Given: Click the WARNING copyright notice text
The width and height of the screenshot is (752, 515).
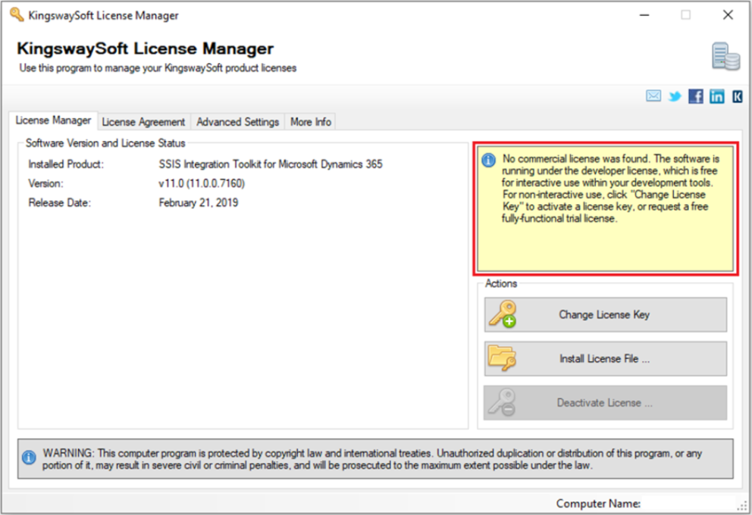Looking at the screenshot, I should (x=372, y=459).
